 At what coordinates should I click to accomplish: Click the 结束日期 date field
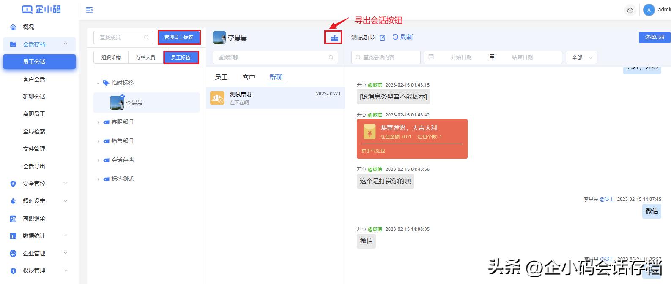522,57
